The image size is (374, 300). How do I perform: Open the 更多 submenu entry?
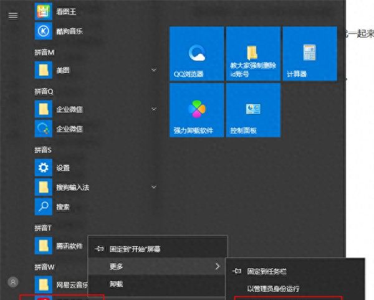click(158, 266)
